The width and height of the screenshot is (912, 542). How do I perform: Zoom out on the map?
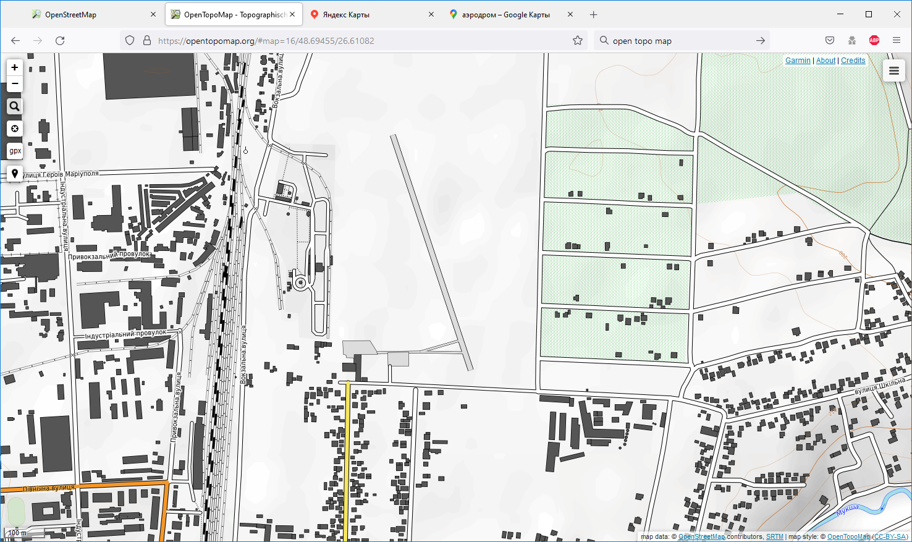pyautogui.click(x=15, y=83)
